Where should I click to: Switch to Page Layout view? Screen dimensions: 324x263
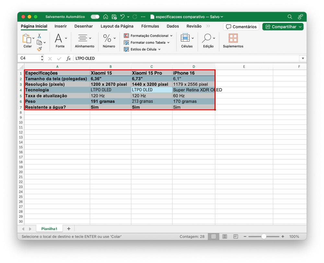pyautogui.click(x=225, y=237)
